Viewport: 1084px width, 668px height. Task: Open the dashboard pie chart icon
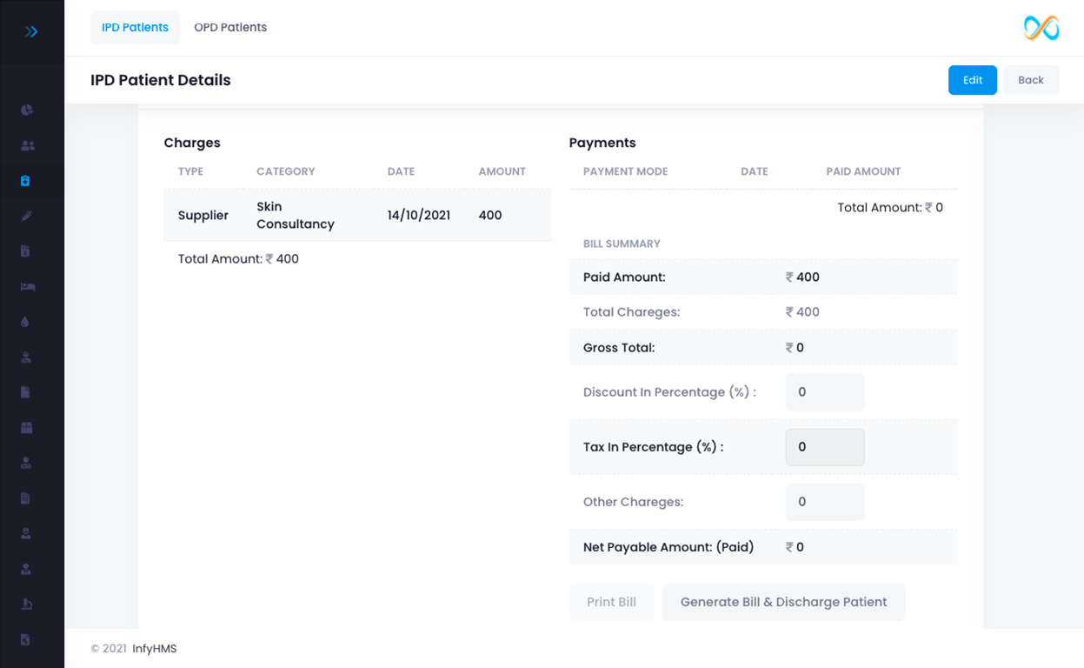(x=27, y=110)
